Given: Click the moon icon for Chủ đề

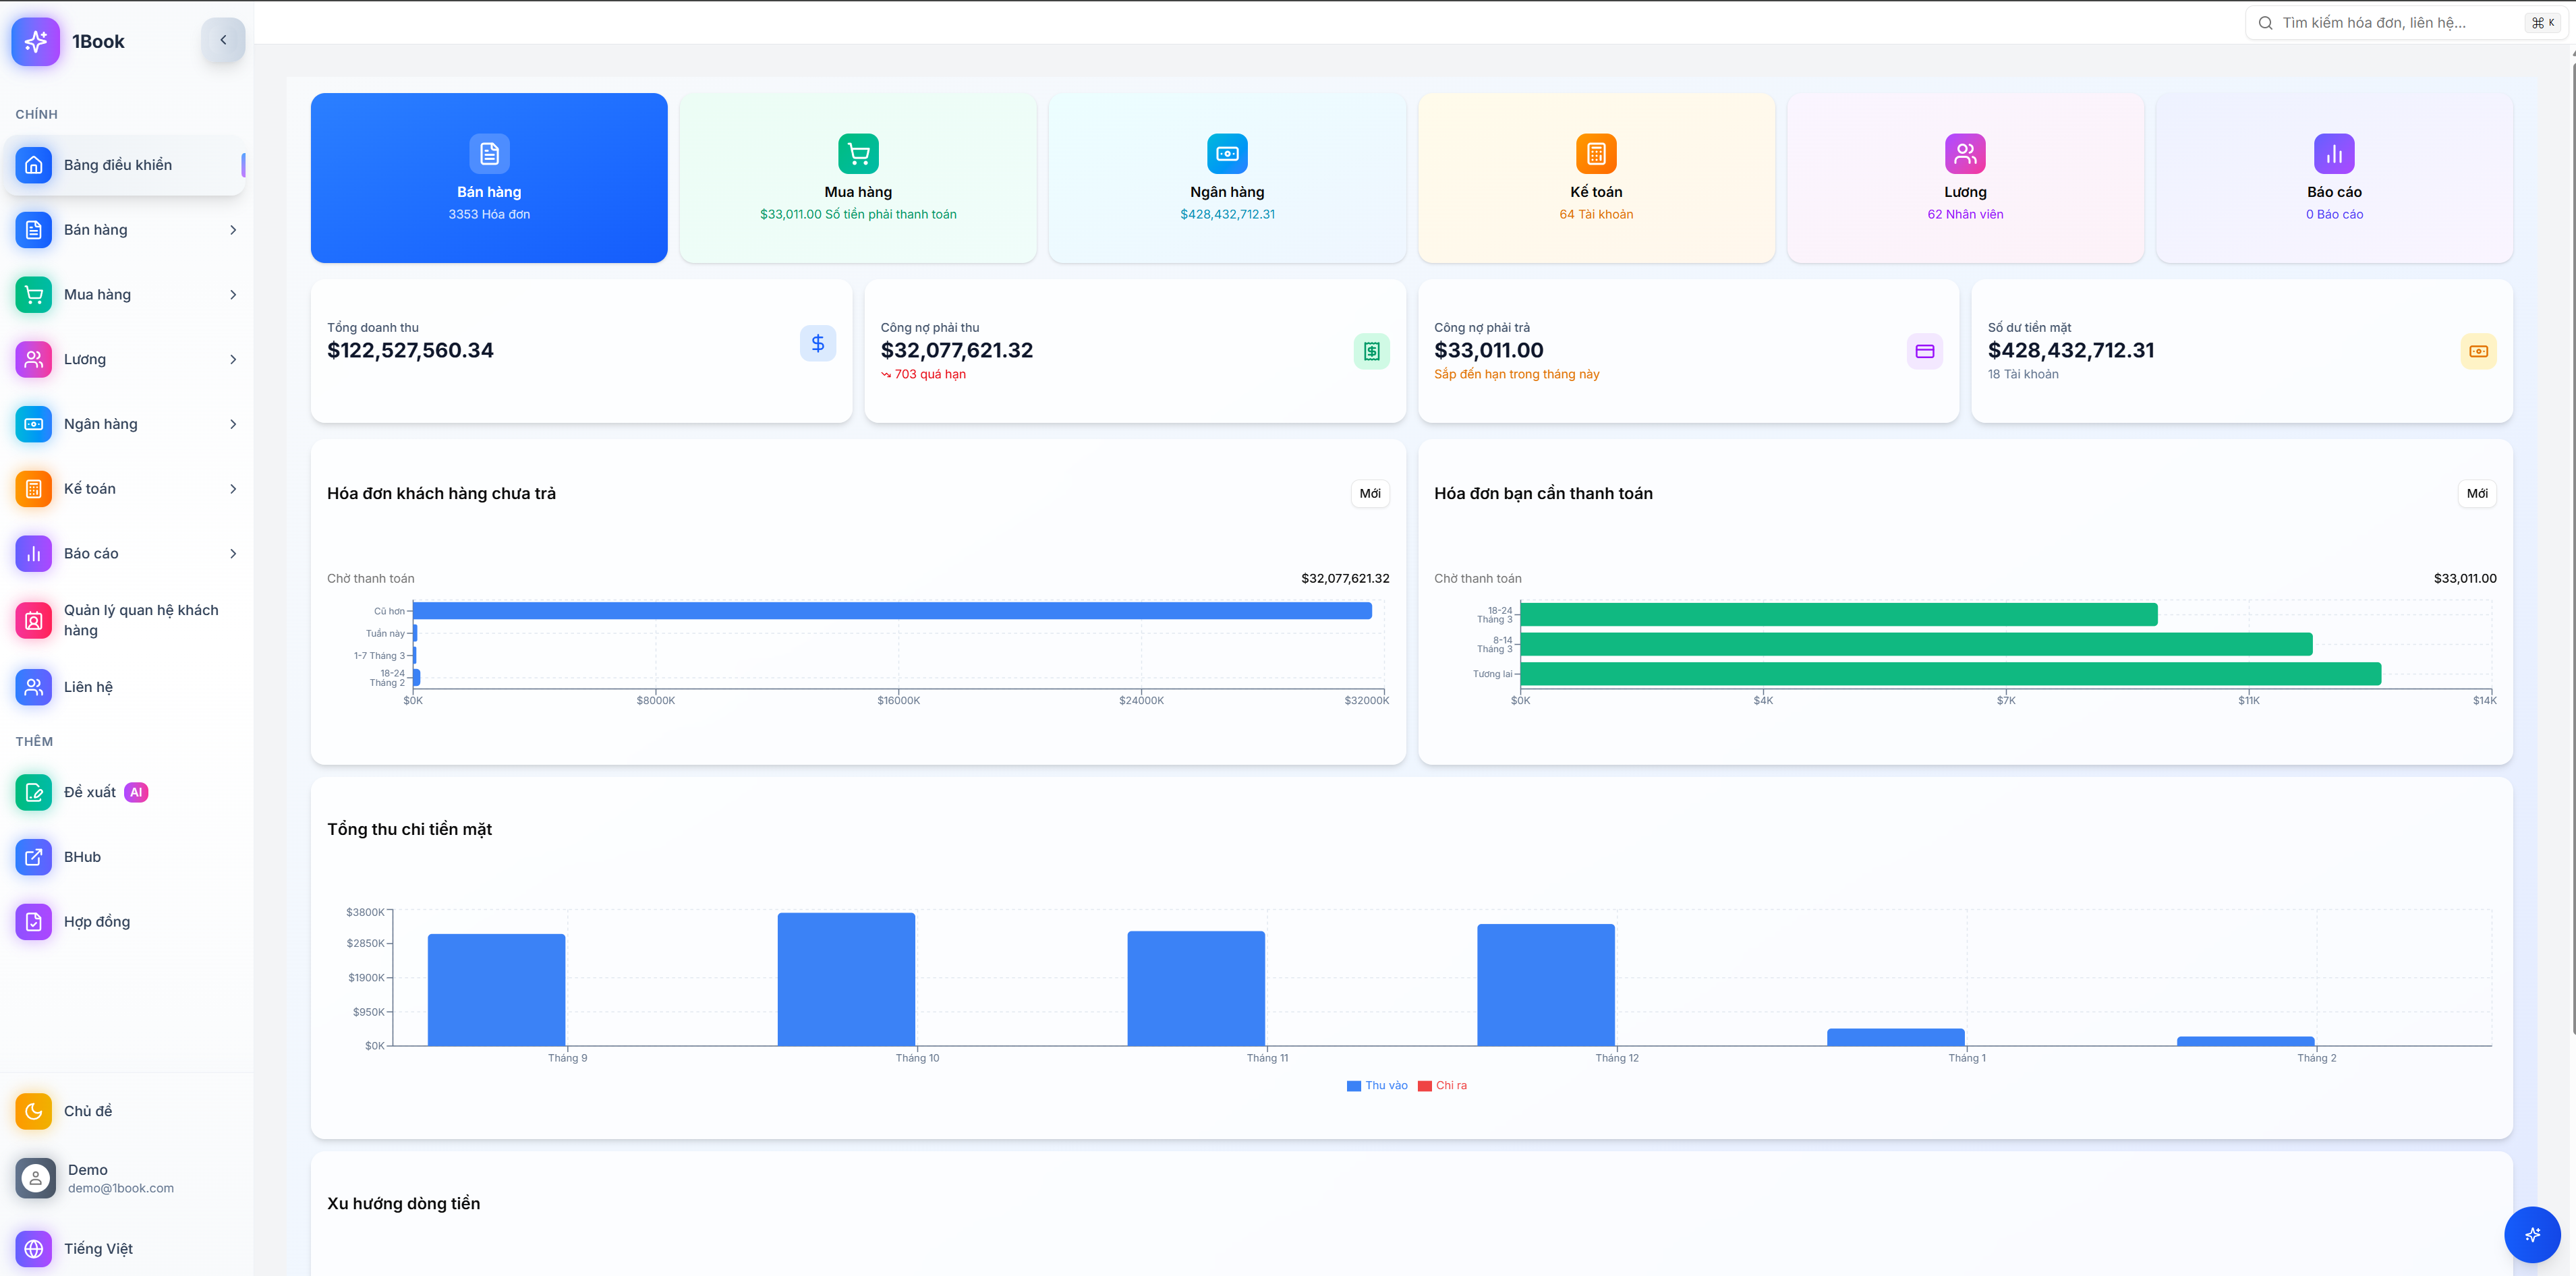Looking at the screenshot, I should tap(34, 1111).
